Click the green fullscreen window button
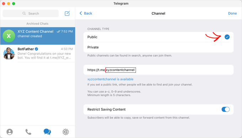The width and height of the screenshot is (242, 138). [x=14, y=4]
